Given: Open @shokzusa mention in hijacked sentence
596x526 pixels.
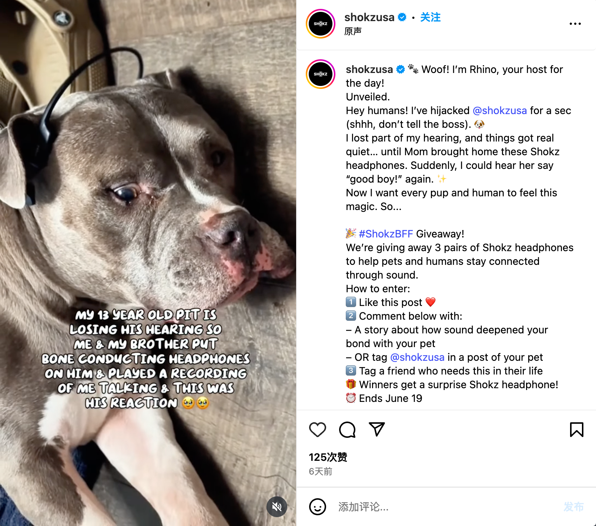Looking at the screenshot, I should click(x=500, y=110).
